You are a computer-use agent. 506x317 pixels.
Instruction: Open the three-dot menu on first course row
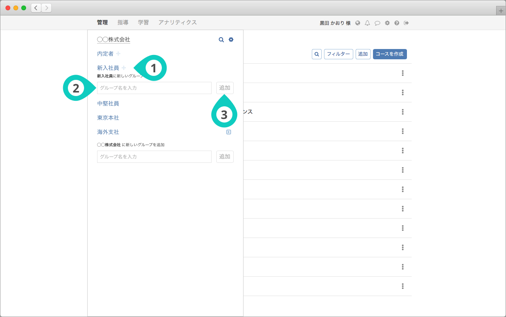pyautogui.click(x=403, y=73)
